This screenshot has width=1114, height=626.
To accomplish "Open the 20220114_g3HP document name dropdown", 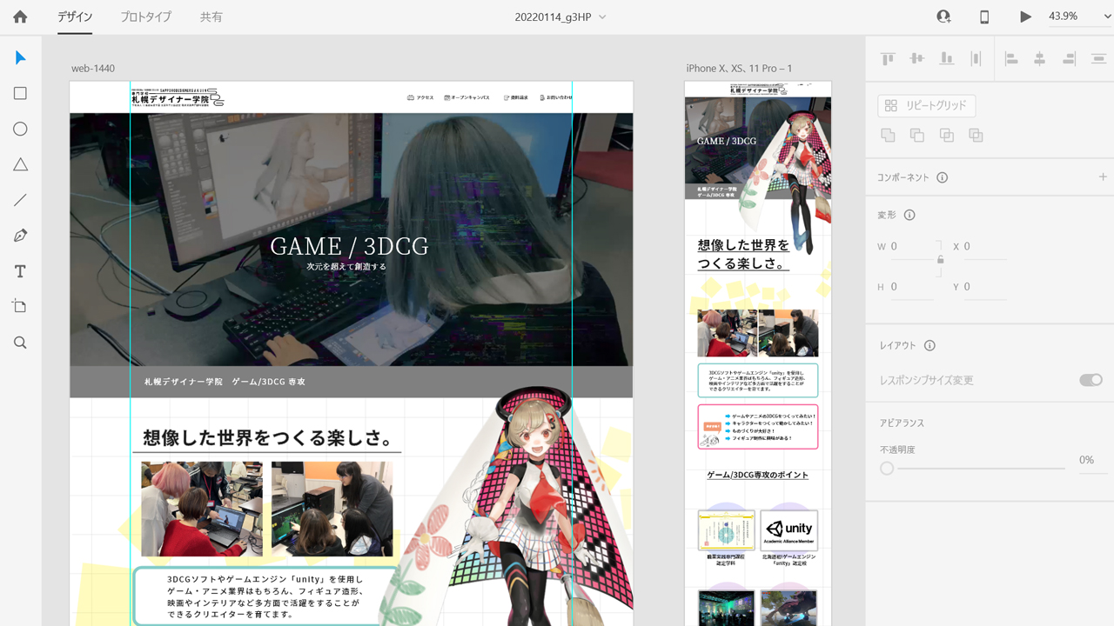I will coord(560,17).
